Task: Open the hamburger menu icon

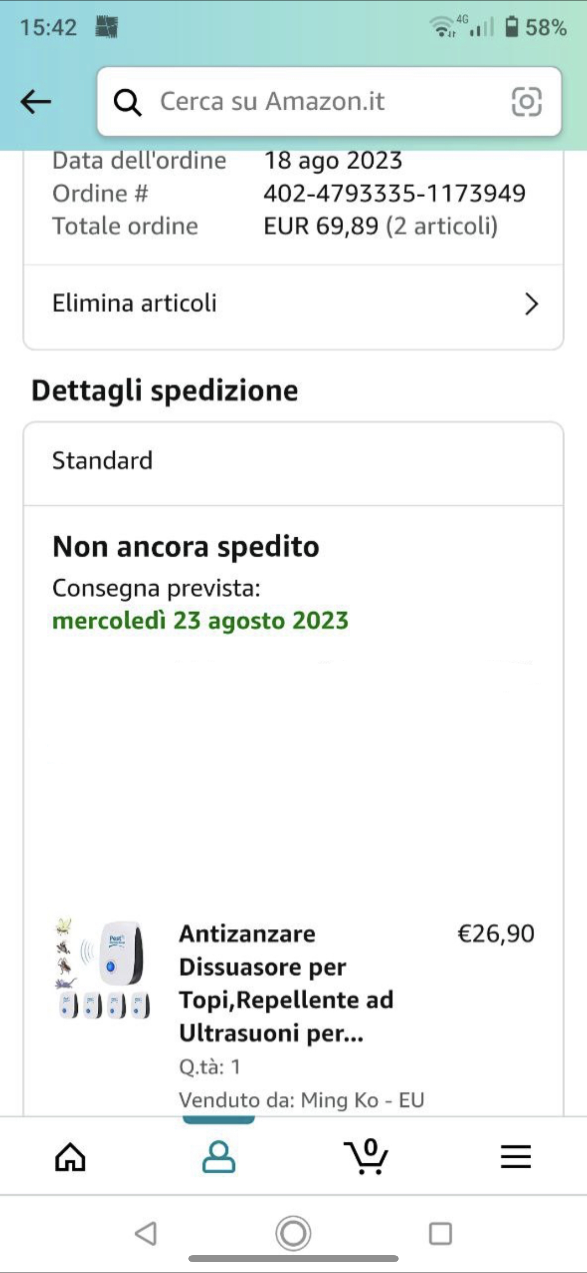Action: pos(516,1157)
